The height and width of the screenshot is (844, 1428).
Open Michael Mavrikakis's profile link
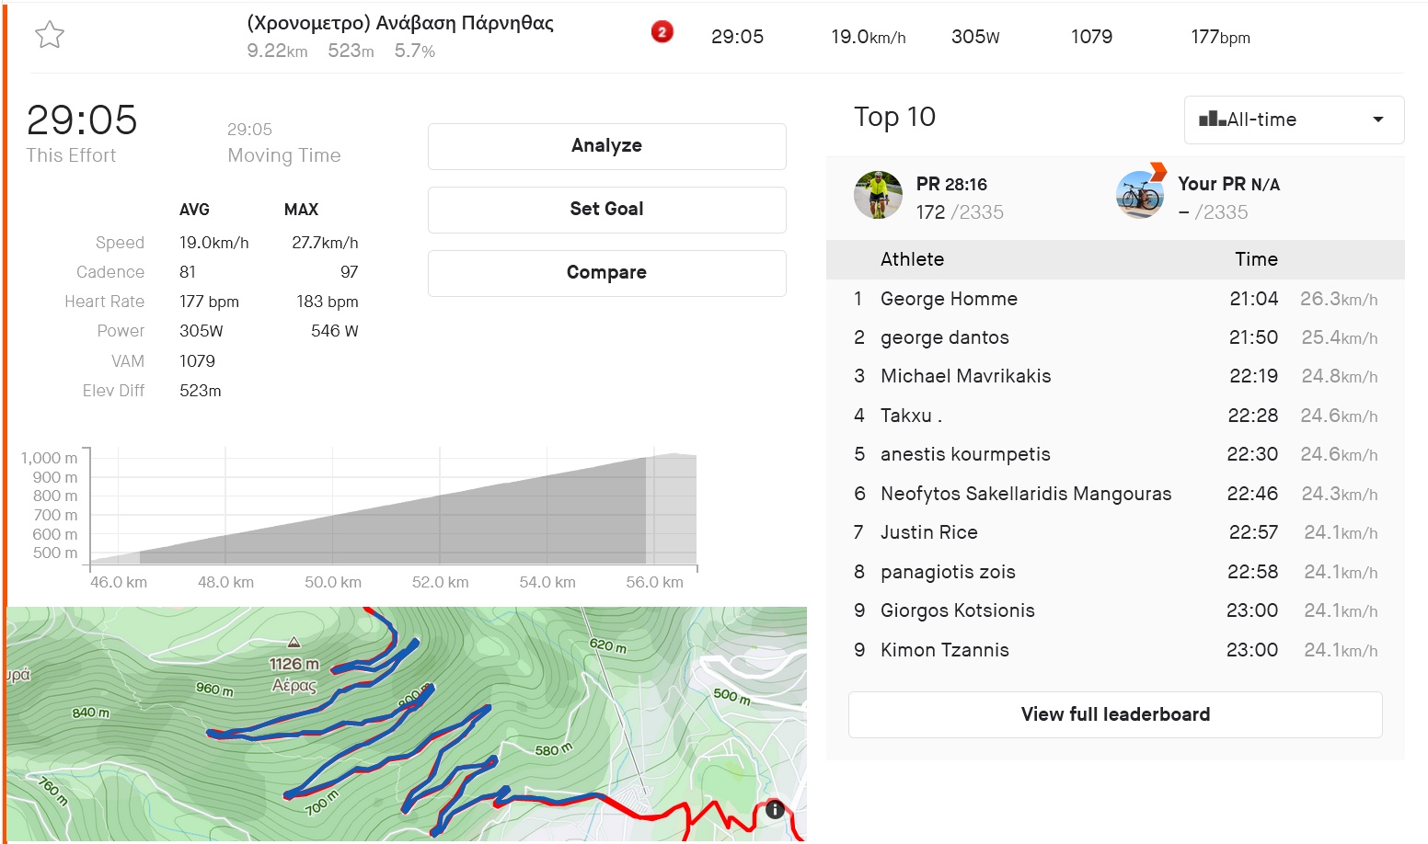coord(965,376)
